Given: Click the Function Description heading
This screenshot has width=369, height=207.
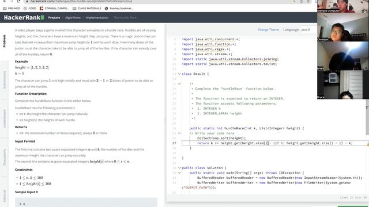Looking at the screenshot, I should point(31,94).
